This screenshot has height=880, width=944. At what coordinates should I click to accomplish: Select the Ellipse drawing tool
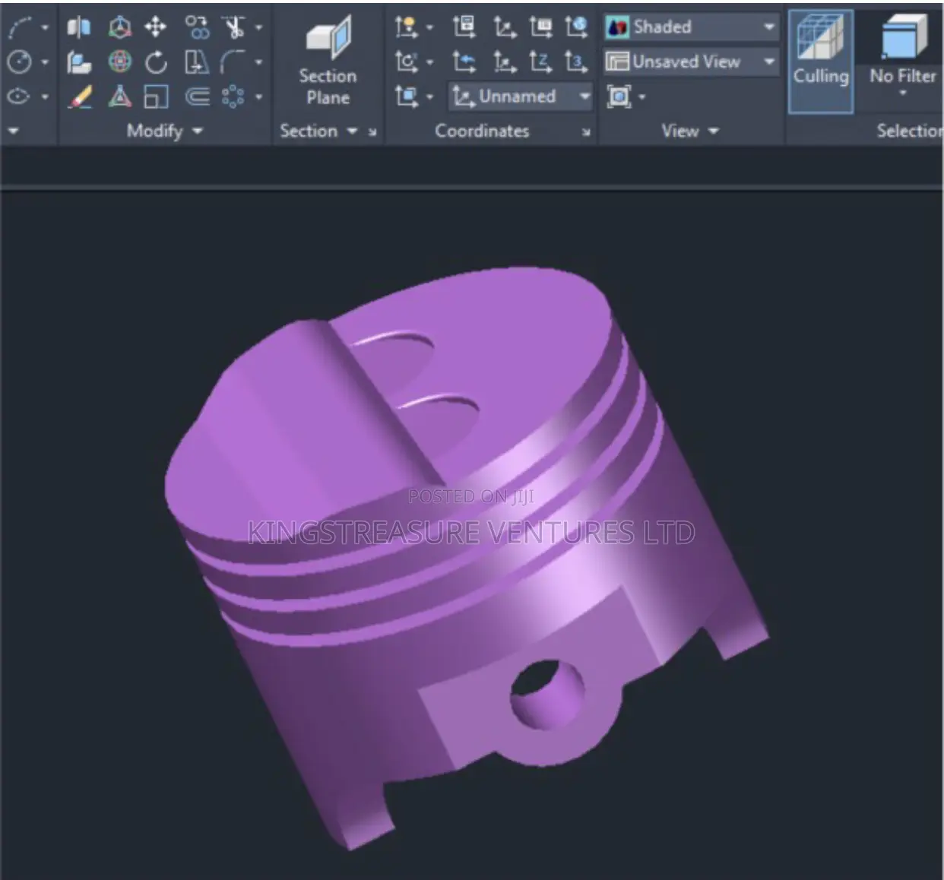20,97
